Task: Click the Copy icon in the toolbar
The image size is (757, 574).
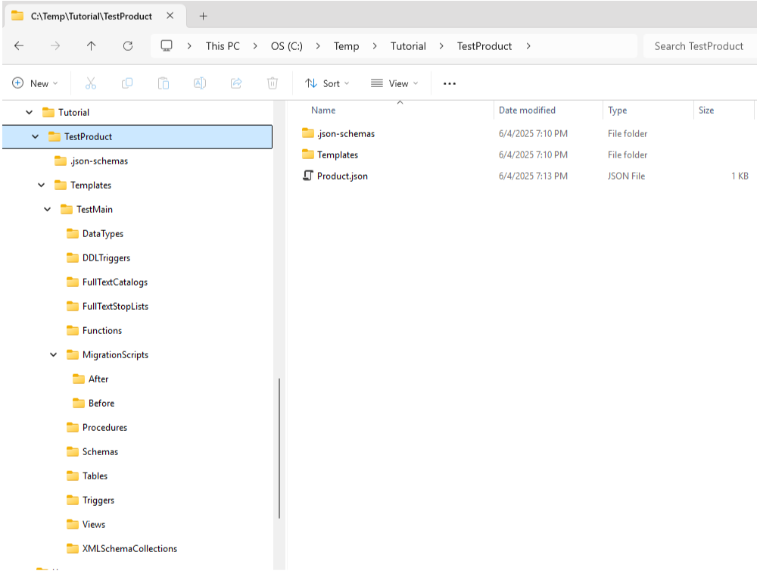Action: point(127,83)
